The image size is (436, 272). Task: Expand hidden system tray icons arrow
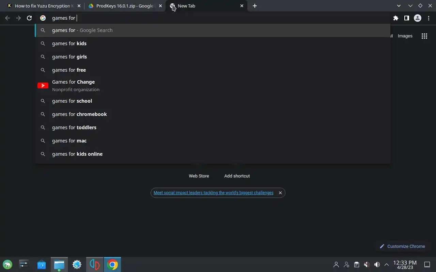387,265
